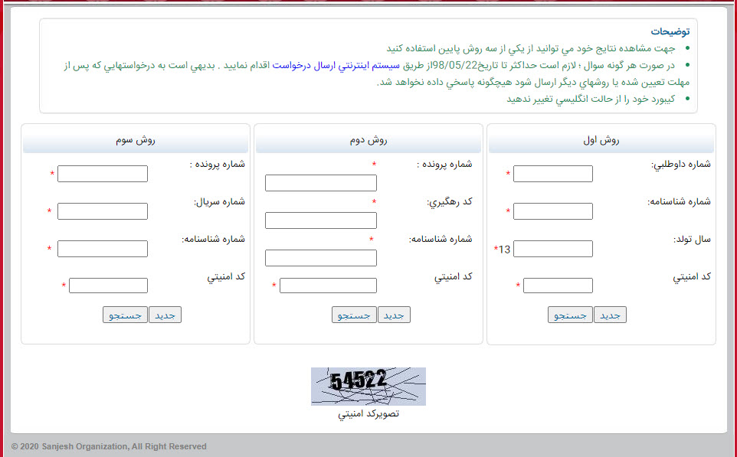Viewport: 737px width, 457px height.
Task: Focus the كد رهگيري tracking code field
Action: point(320,220)
